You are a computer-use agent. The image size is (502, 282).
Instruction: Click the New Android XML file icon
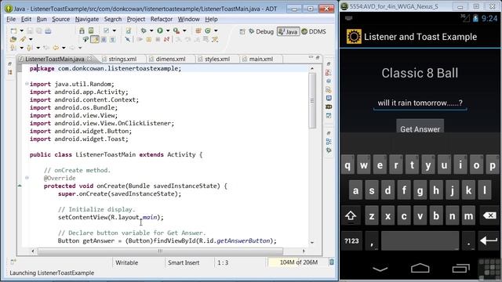coord(128,31)
